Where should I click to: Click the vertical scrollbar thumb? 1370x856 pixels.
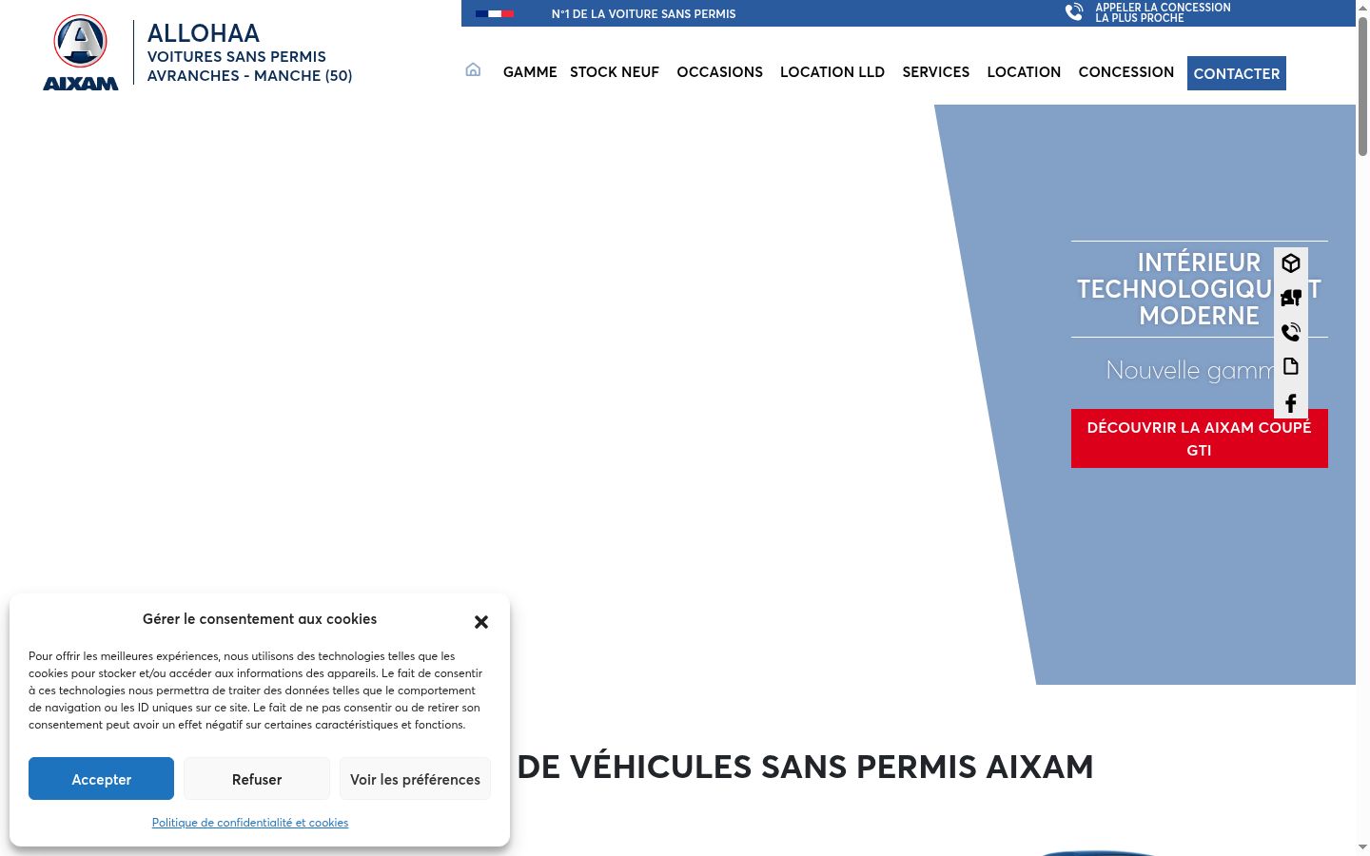tap(1362, 86)
